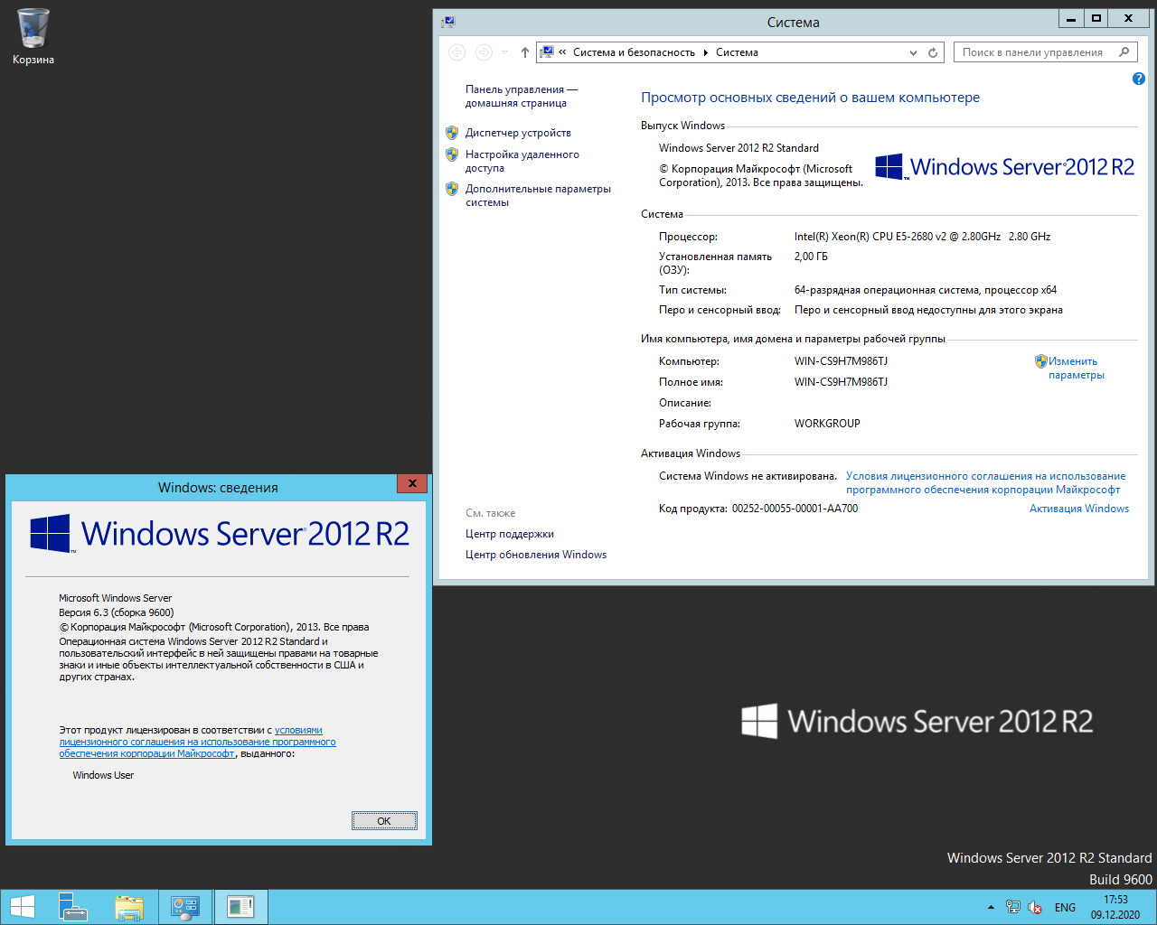Click the muted speaker tray icon
Screen dimensions: 1157x925
click(x=1035, y=907)
